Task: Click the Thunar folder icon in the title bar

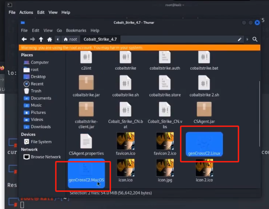Action: (23, 23)
